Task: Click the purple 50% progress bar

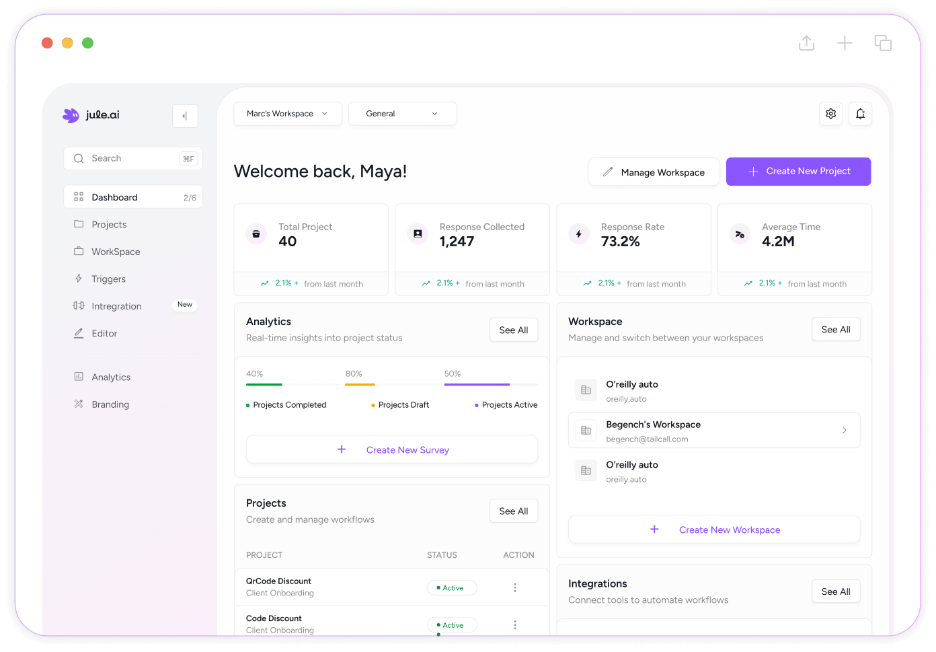Action: tap(477, 384)
